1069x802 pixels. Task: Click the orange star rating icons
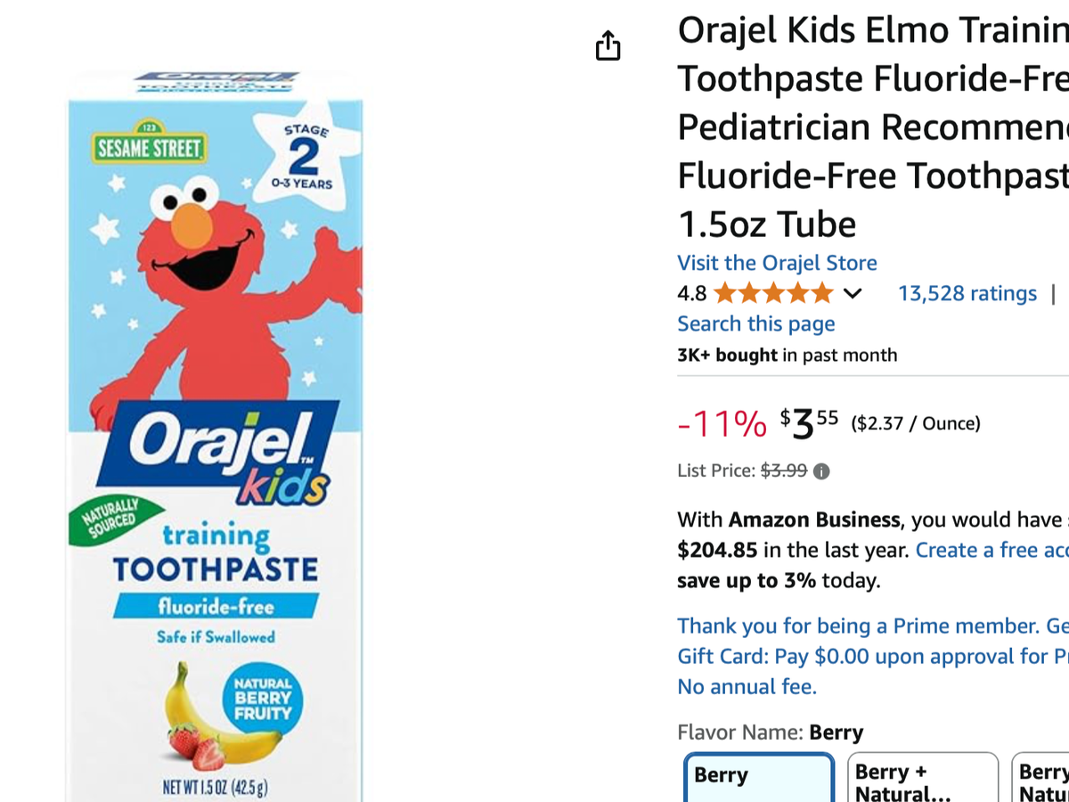(x=772, y=293)
